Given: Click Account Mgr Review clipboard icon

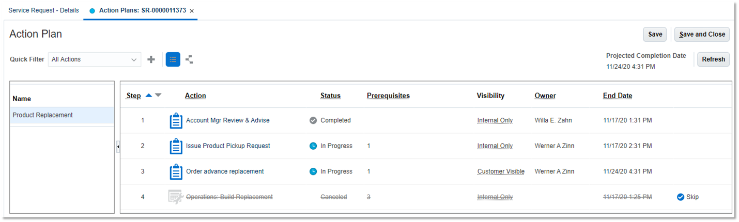Looking at the screenshot, I should pos(176,121).
